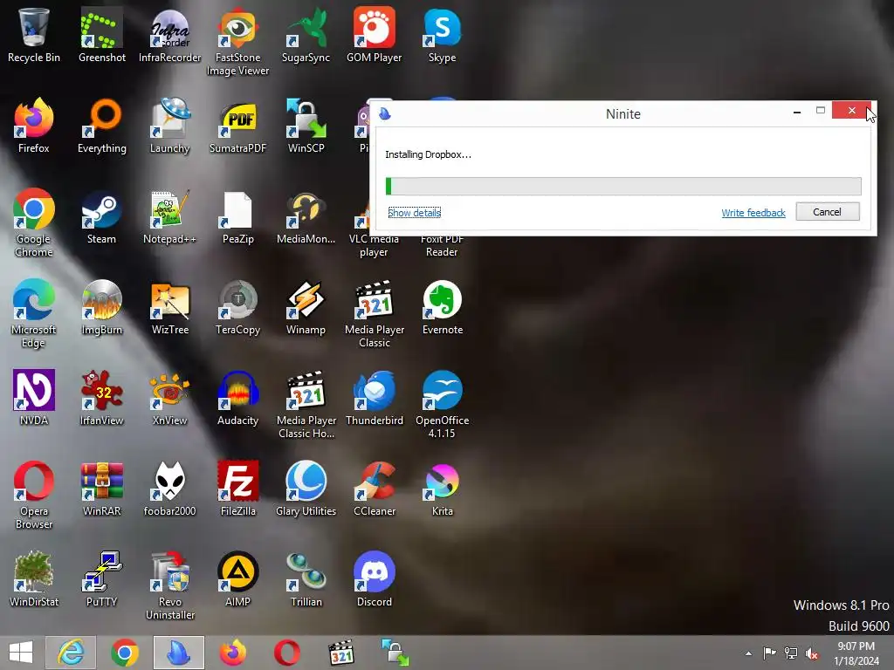Open Opera from the taskbar
894x670 pixels.
(x=286, y=653)
